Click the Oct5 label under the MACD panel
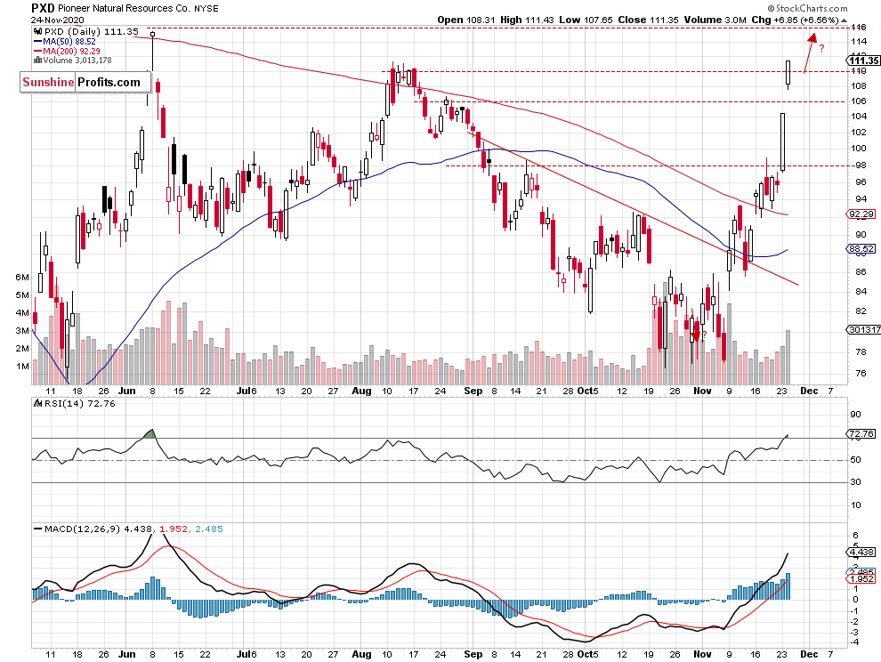This screenshot has height=662, width=881. click(587, 654)
